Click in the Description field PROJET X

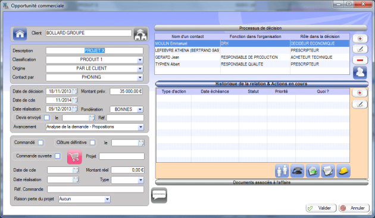[95, 50]
